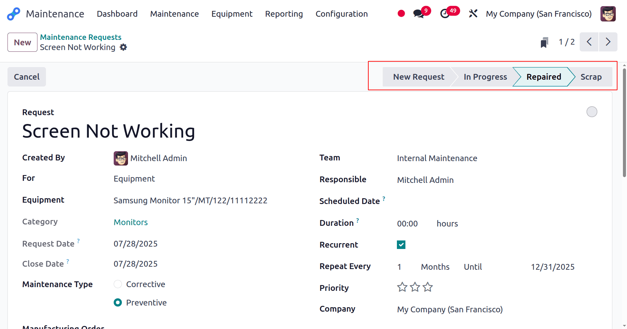Set stage to In Progress
The height and width of the screenshot is (329, 627).
coord(485,77)
